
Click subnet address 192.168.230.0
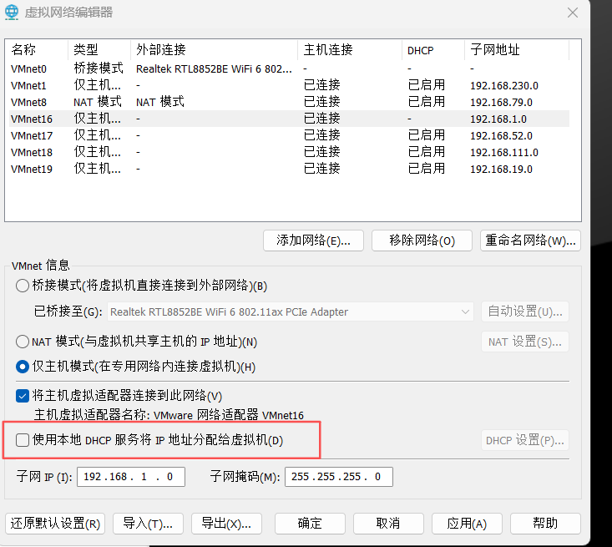[504, 86]
